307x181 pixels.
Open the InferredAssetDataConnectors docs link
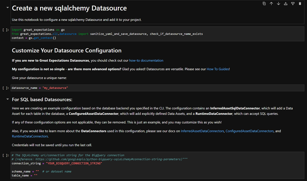pos(202,131)
